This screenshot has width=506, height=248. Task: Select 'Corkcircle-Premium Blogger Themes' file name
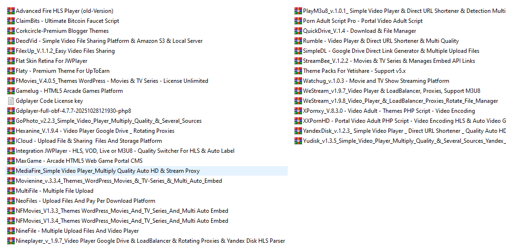(x=62, y=31)
